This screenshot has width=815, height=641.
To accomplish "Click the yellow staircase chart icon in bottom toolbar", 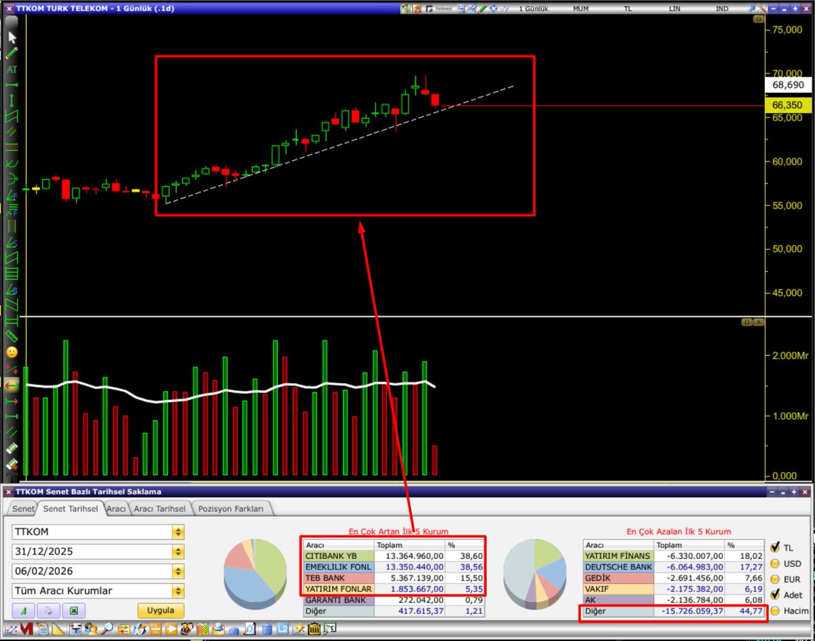I will point(59,629).
